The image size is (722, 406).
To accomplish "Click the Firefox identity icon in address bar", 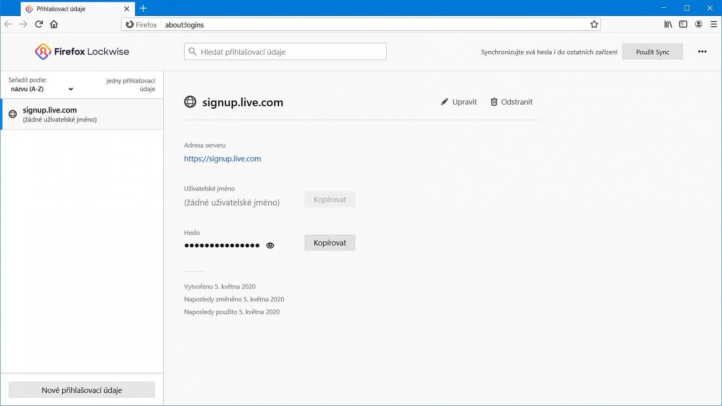I will coord(141,24).
